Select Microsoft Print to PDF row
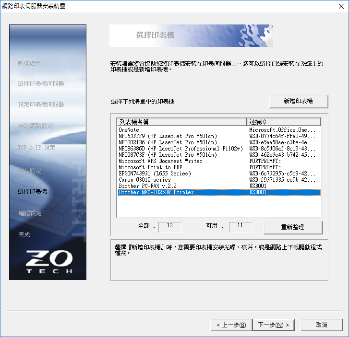This screenshot has width=349, height=337. click(219, 167)
